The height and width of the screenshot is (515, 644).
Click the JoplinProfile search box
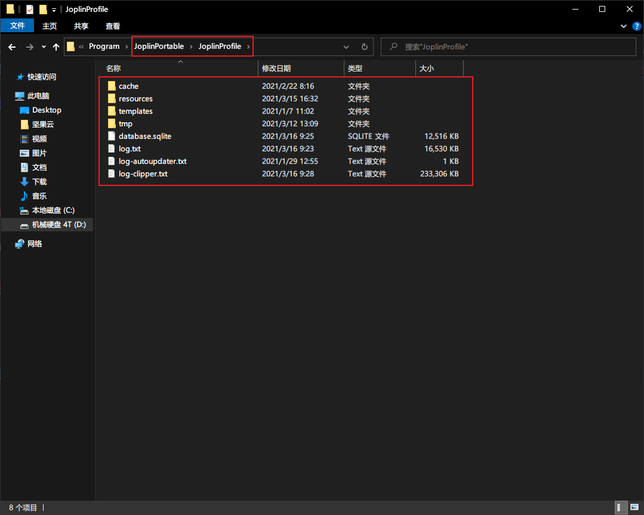click(x=509, y=46)
